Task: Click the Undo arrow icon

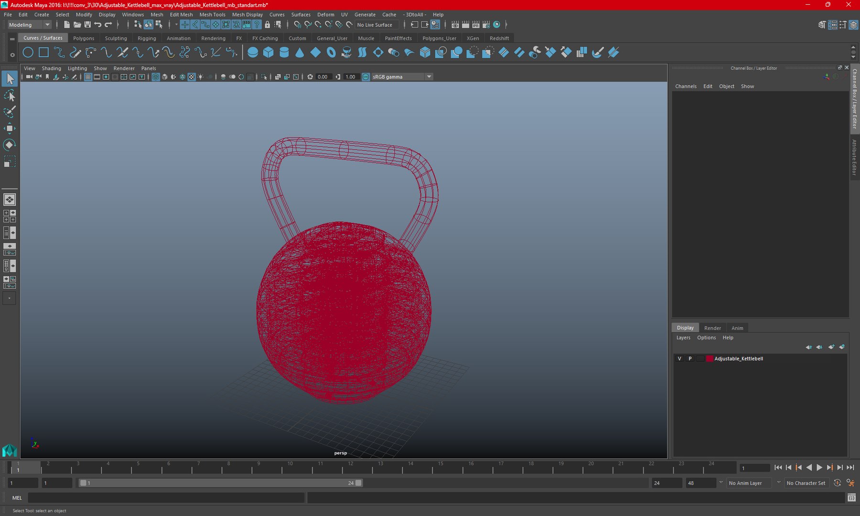Action: click(x=98, y=25)
